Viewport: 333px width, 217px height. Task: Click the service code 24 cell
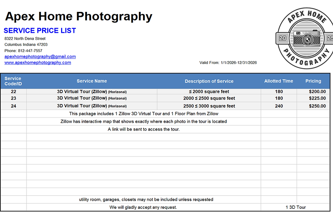click(14, 106)
